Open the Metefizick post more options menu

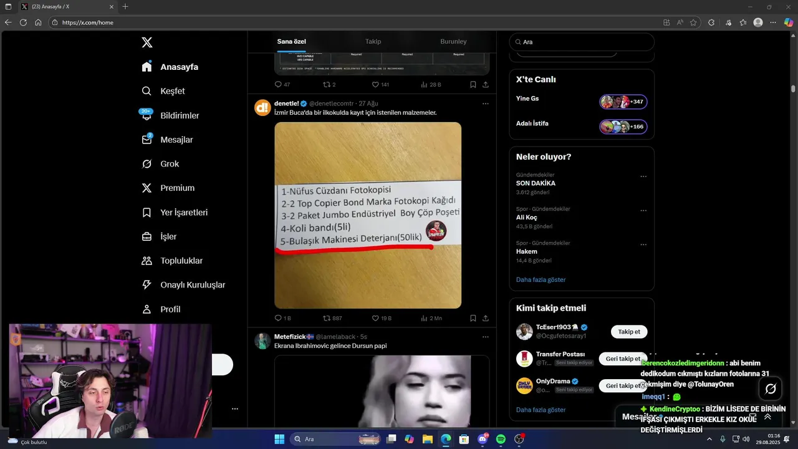click(x=485, y=337)
